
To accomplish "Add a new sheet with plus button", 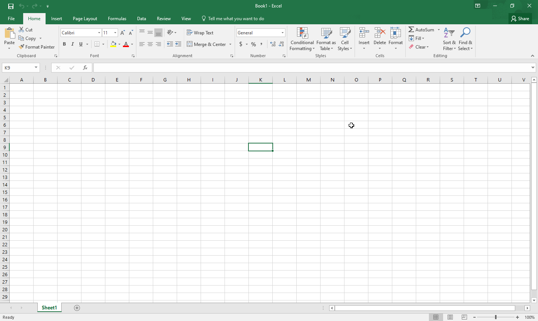I will [77, 308].
